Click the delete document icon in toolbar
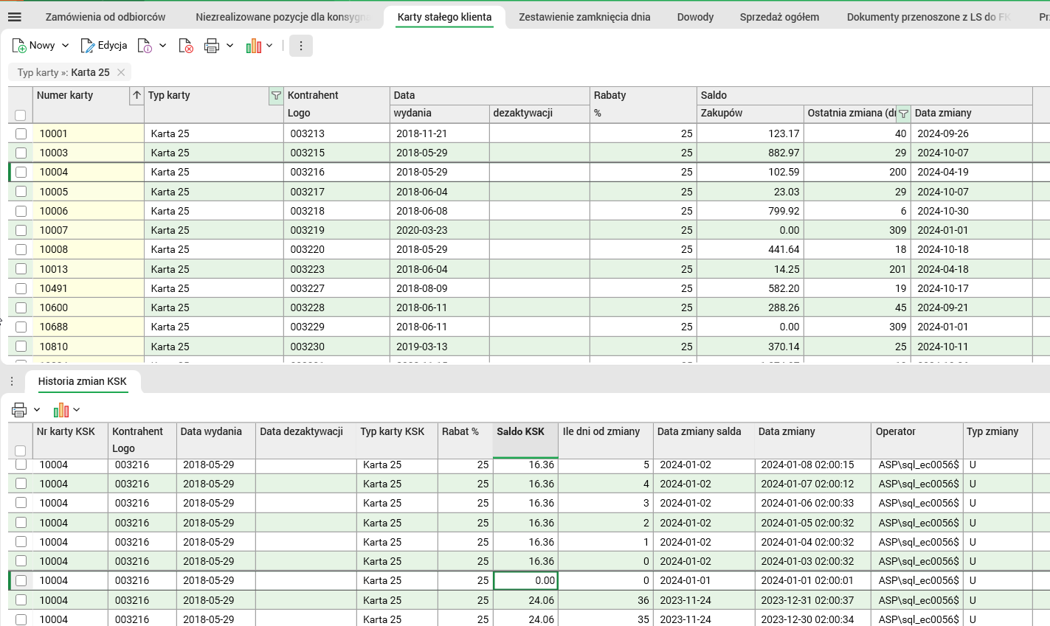1050x626 pixels. [186, 46]
